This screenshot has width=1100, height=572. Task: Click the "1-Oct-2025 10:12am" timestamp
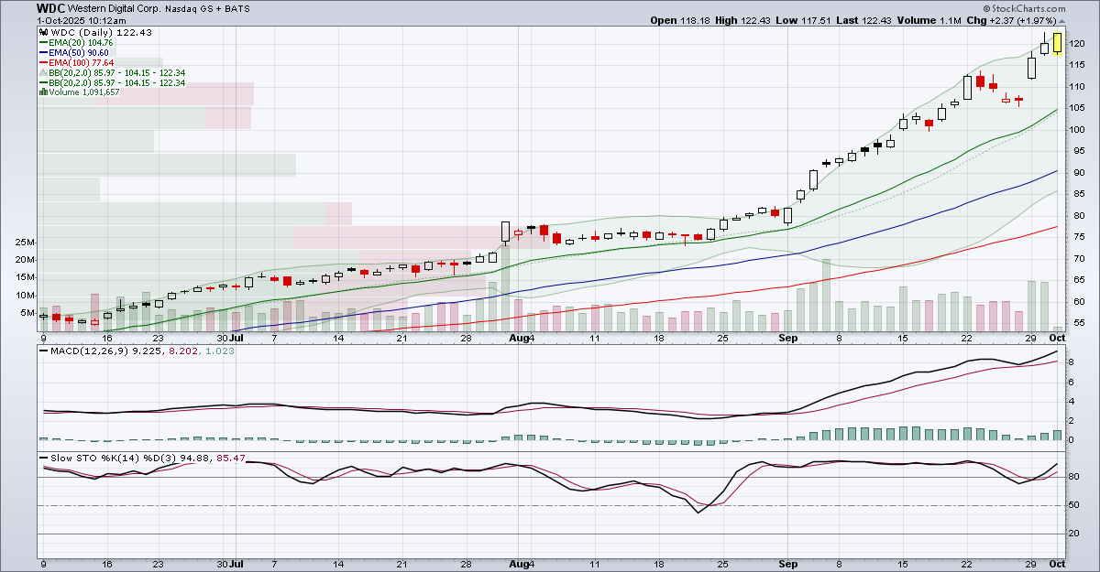point(82,19)
